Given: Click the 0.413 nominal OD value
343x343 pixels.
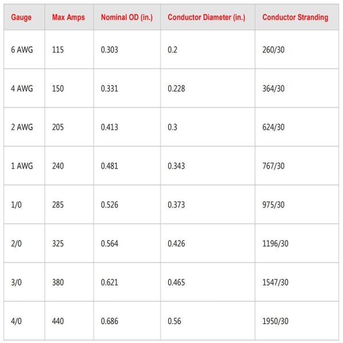Looking at the screenshot, I should [x=109, y=127].
